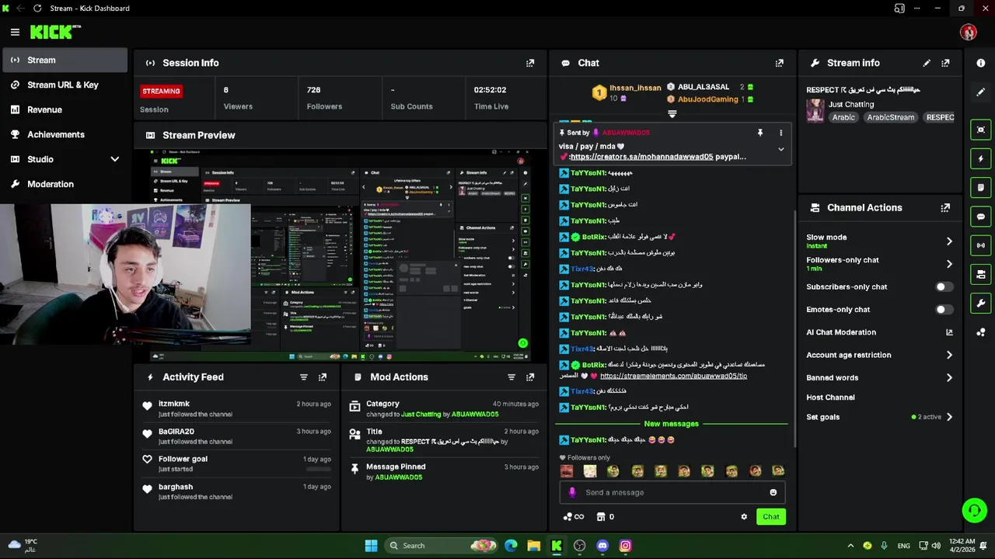Image resolution: width=995 pixels, height=559 pixels.
Task: Send message with the Chat button
Action: pyautogui.click(x=771, y=517)
